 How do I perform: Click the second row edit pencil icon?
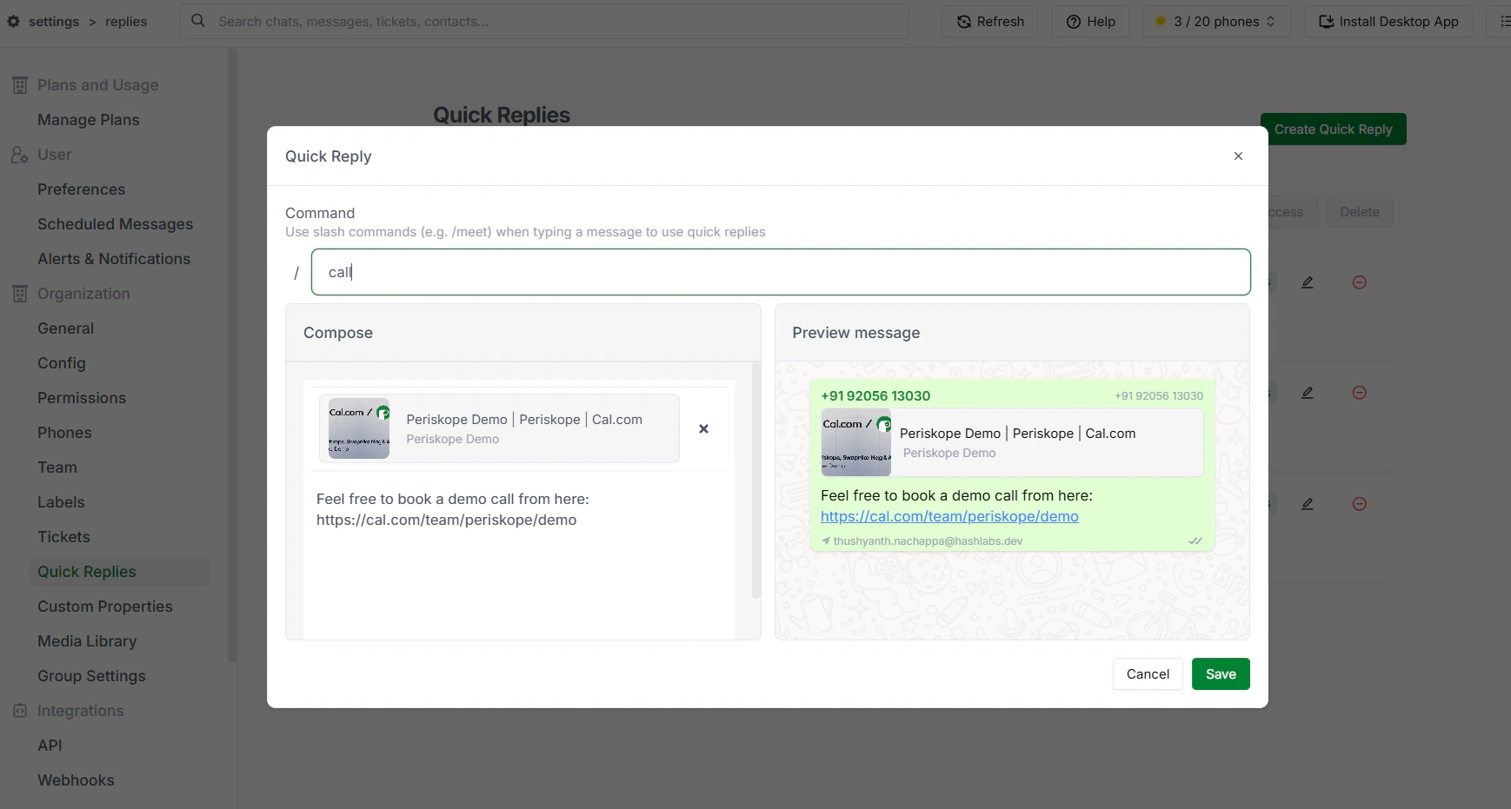point(1307,393)
